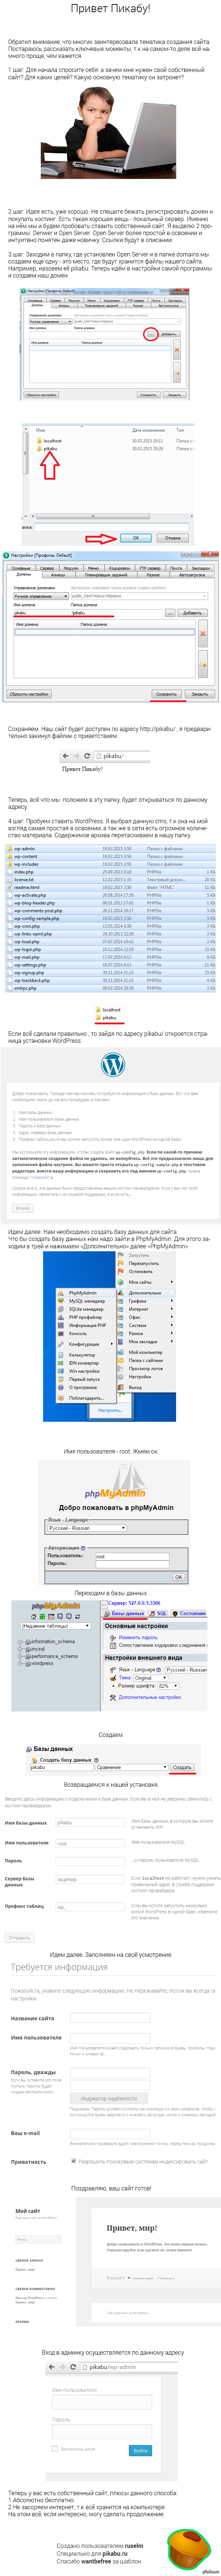Image resolution: width=221 pixels, height=2576 pixels.
Task: Open the Дополнительные настройки link in phpMyAdmin
Action: pos(150,1697)
